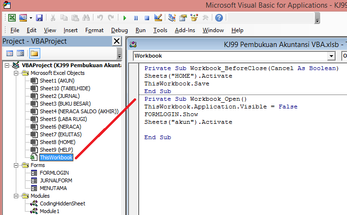Toggle Folders view in Project pane
This screenshot has width=347, height=215.
(x=35, y=53)
